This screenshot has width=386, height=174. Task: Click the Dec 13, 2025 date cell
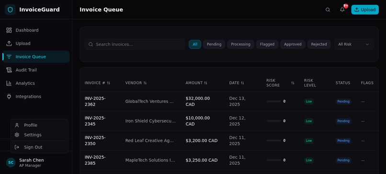pos(238,101)
